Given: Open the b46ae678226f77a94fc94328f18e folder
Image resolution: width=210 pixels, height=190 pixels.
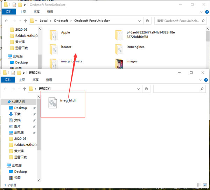Looking at the screenshot, I should click(x=145, y=35).
